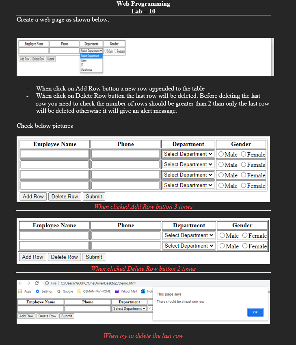The image size is (296, 345).
Task: Click the first Phone field in the four-row table
Action: [x=125, y=154]
